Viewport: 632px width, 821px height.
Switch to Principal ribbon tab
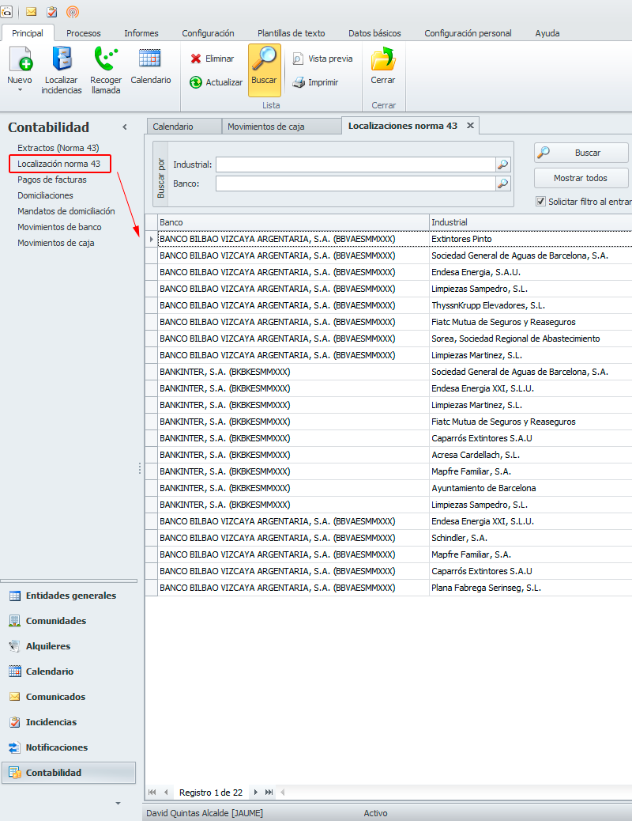[28, 33]
